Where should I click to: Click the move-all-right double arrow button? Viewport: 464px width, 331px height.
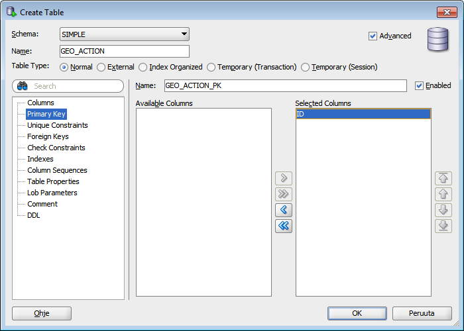point(284,194)
